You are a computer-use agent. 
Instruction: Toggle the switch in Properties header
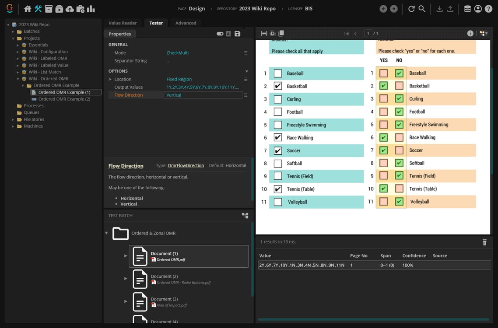[x=220, y=34]
